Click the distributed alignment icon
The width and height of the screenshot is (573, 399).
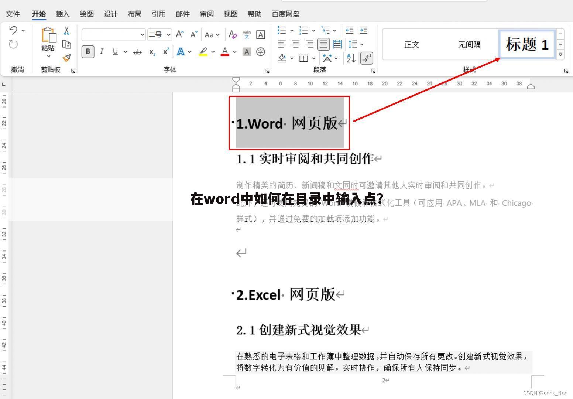[337, 44]
